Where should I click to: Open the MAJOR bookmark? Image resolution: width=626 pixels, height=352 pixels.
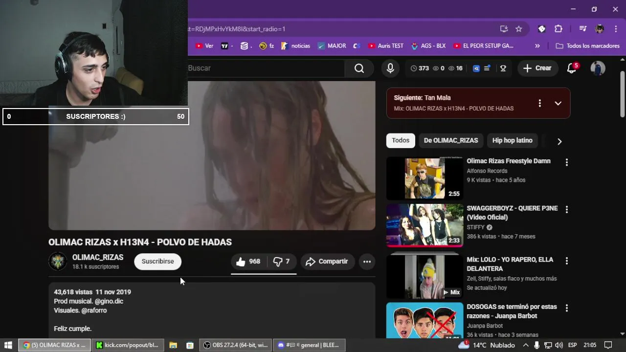(332, 46)
